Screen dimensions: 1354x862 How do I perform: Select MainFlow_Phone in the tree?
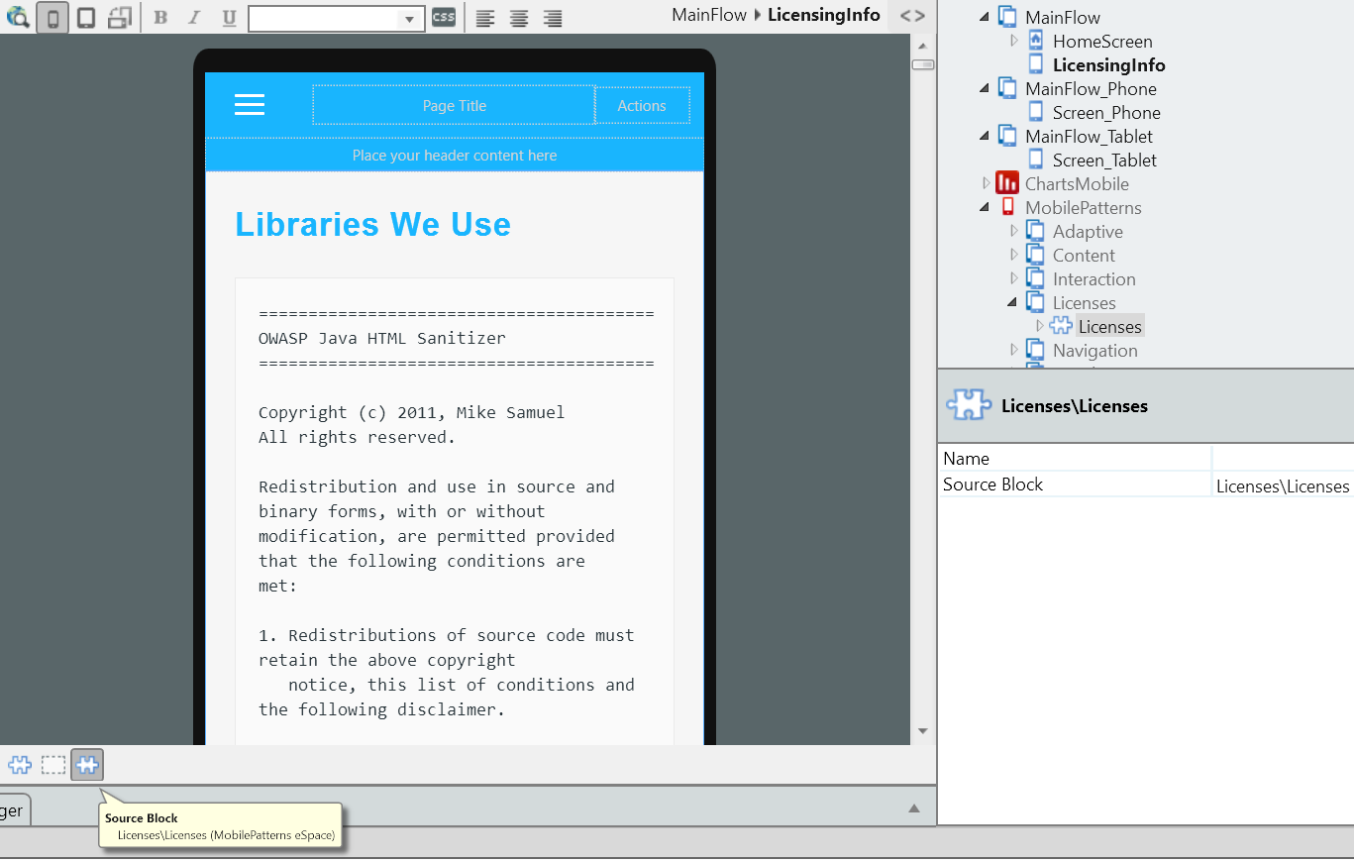pyautogui.click(x=1091, y=89)
